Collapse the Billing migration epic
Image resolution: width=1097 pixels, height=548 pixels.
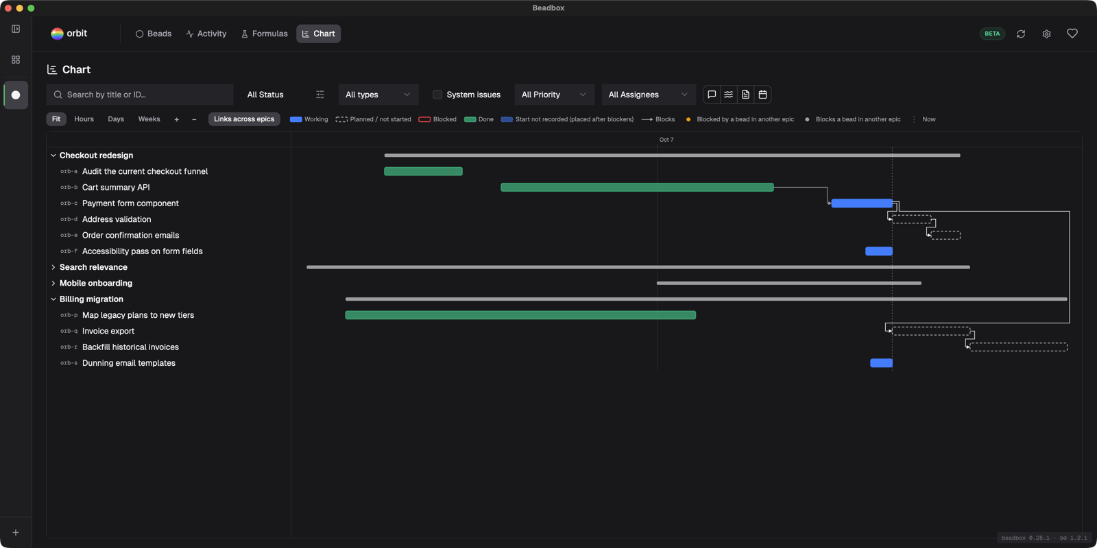(x=53, y=299)
